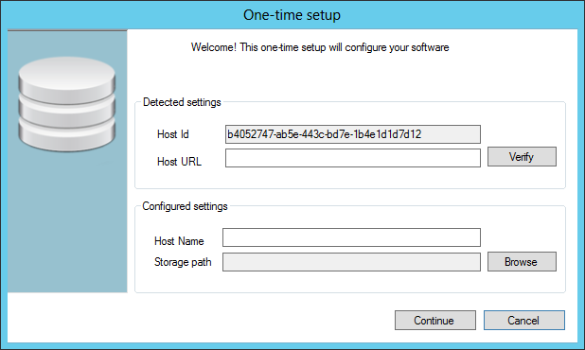Verify the Host URL
The width and height of the screenshot is (585, 350).
(522, 156)
